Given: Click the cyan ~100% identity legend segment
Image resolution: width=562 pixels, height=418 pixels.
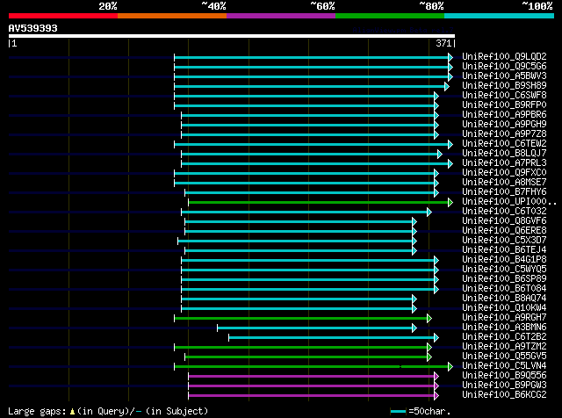Looking at the screenshot, I should pos(499,16).
